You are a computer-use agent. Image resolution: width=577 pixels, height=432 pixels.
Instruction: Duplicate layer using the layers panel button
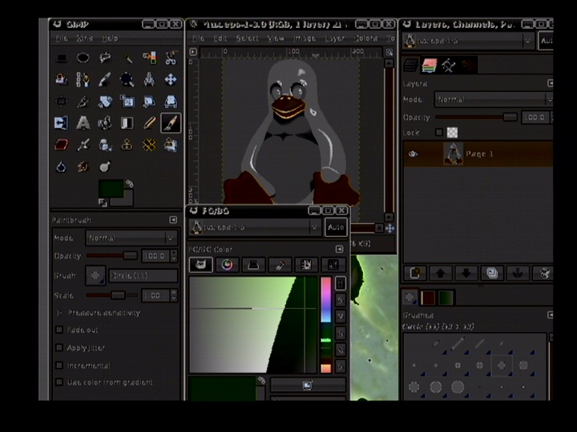(491, 274)
